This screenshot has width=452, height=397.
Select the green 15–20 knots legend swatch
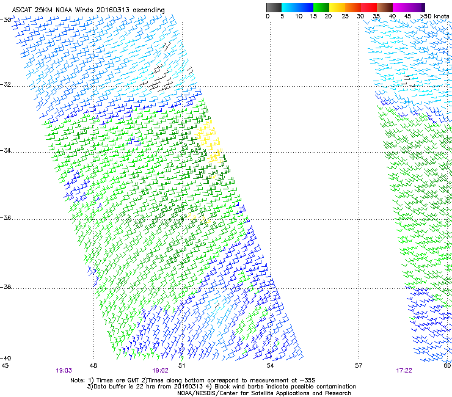tap(321, 7)
